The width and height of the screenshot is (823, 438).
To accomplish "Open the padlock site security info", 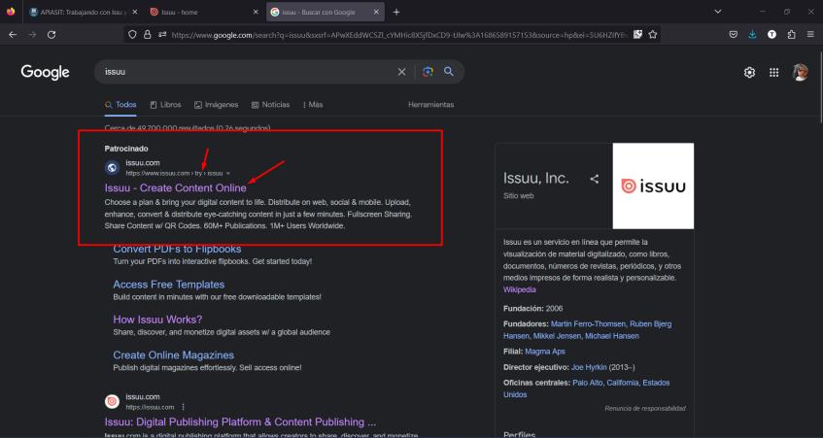I will (x=148, y=35).
